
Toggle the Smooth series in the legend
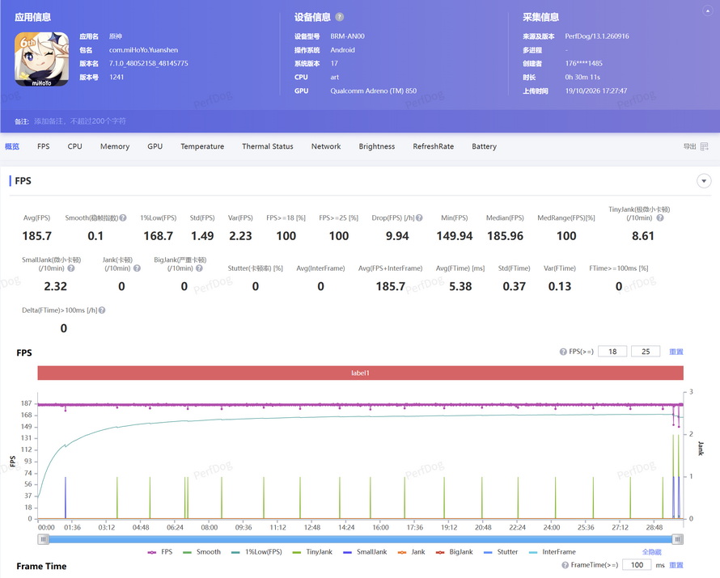click(x=201, y=552)
